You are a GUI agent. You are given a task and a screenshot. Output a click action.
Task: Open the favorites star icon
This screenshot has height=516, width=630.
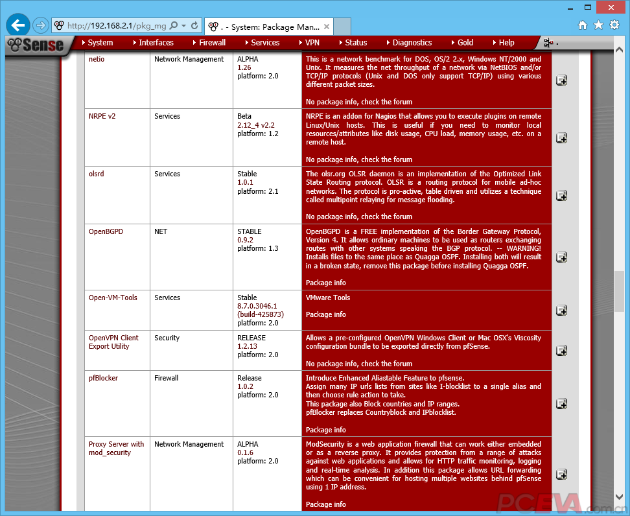click(598, 25)
